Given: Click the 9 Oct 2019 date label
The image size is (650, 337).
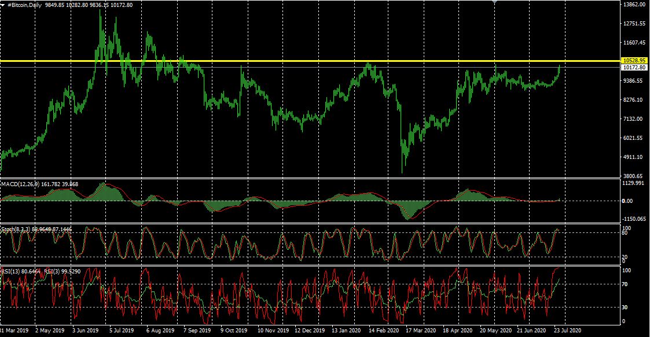Looking at the screenshot, I should pyautogui.click(x=234, y=331).
